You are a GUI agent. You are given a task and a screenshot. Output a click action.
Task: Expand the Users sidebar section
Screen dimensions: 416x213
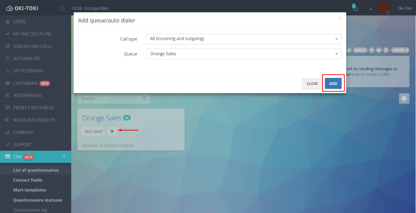pos(35,21)
